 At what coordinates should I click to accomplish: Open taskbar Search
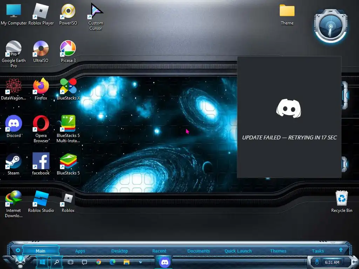(x=56, y=262)
